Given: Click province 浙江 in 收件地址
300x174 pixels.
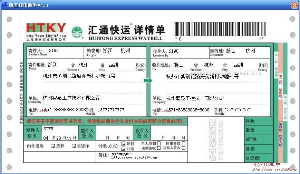Looking at the screenshot, I should point(178,65).
